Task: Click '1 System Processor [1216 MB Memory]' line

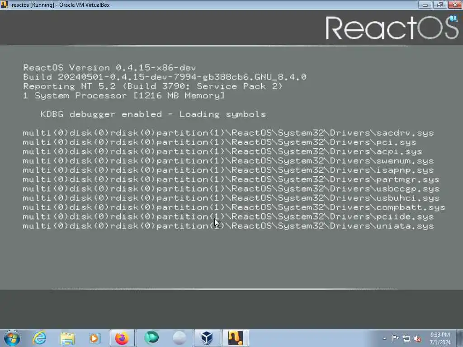Action: (124, 96)
